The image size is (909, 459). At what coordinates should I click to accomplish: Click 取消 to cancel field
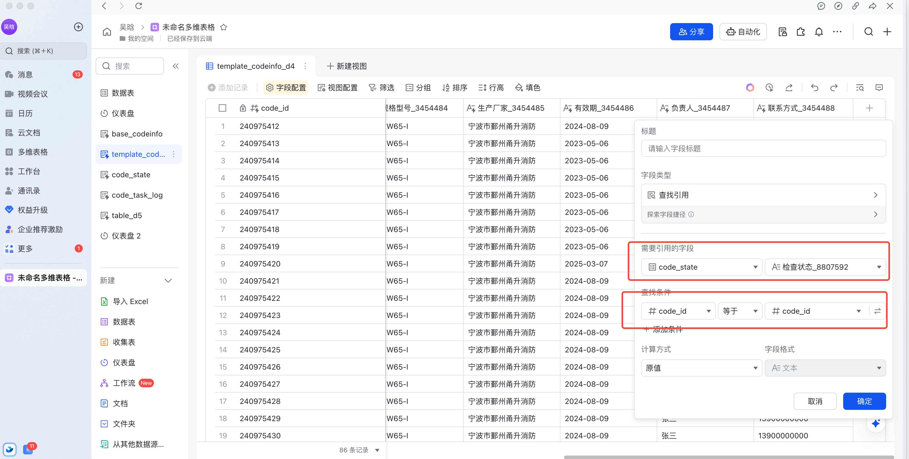click(815, 401)
